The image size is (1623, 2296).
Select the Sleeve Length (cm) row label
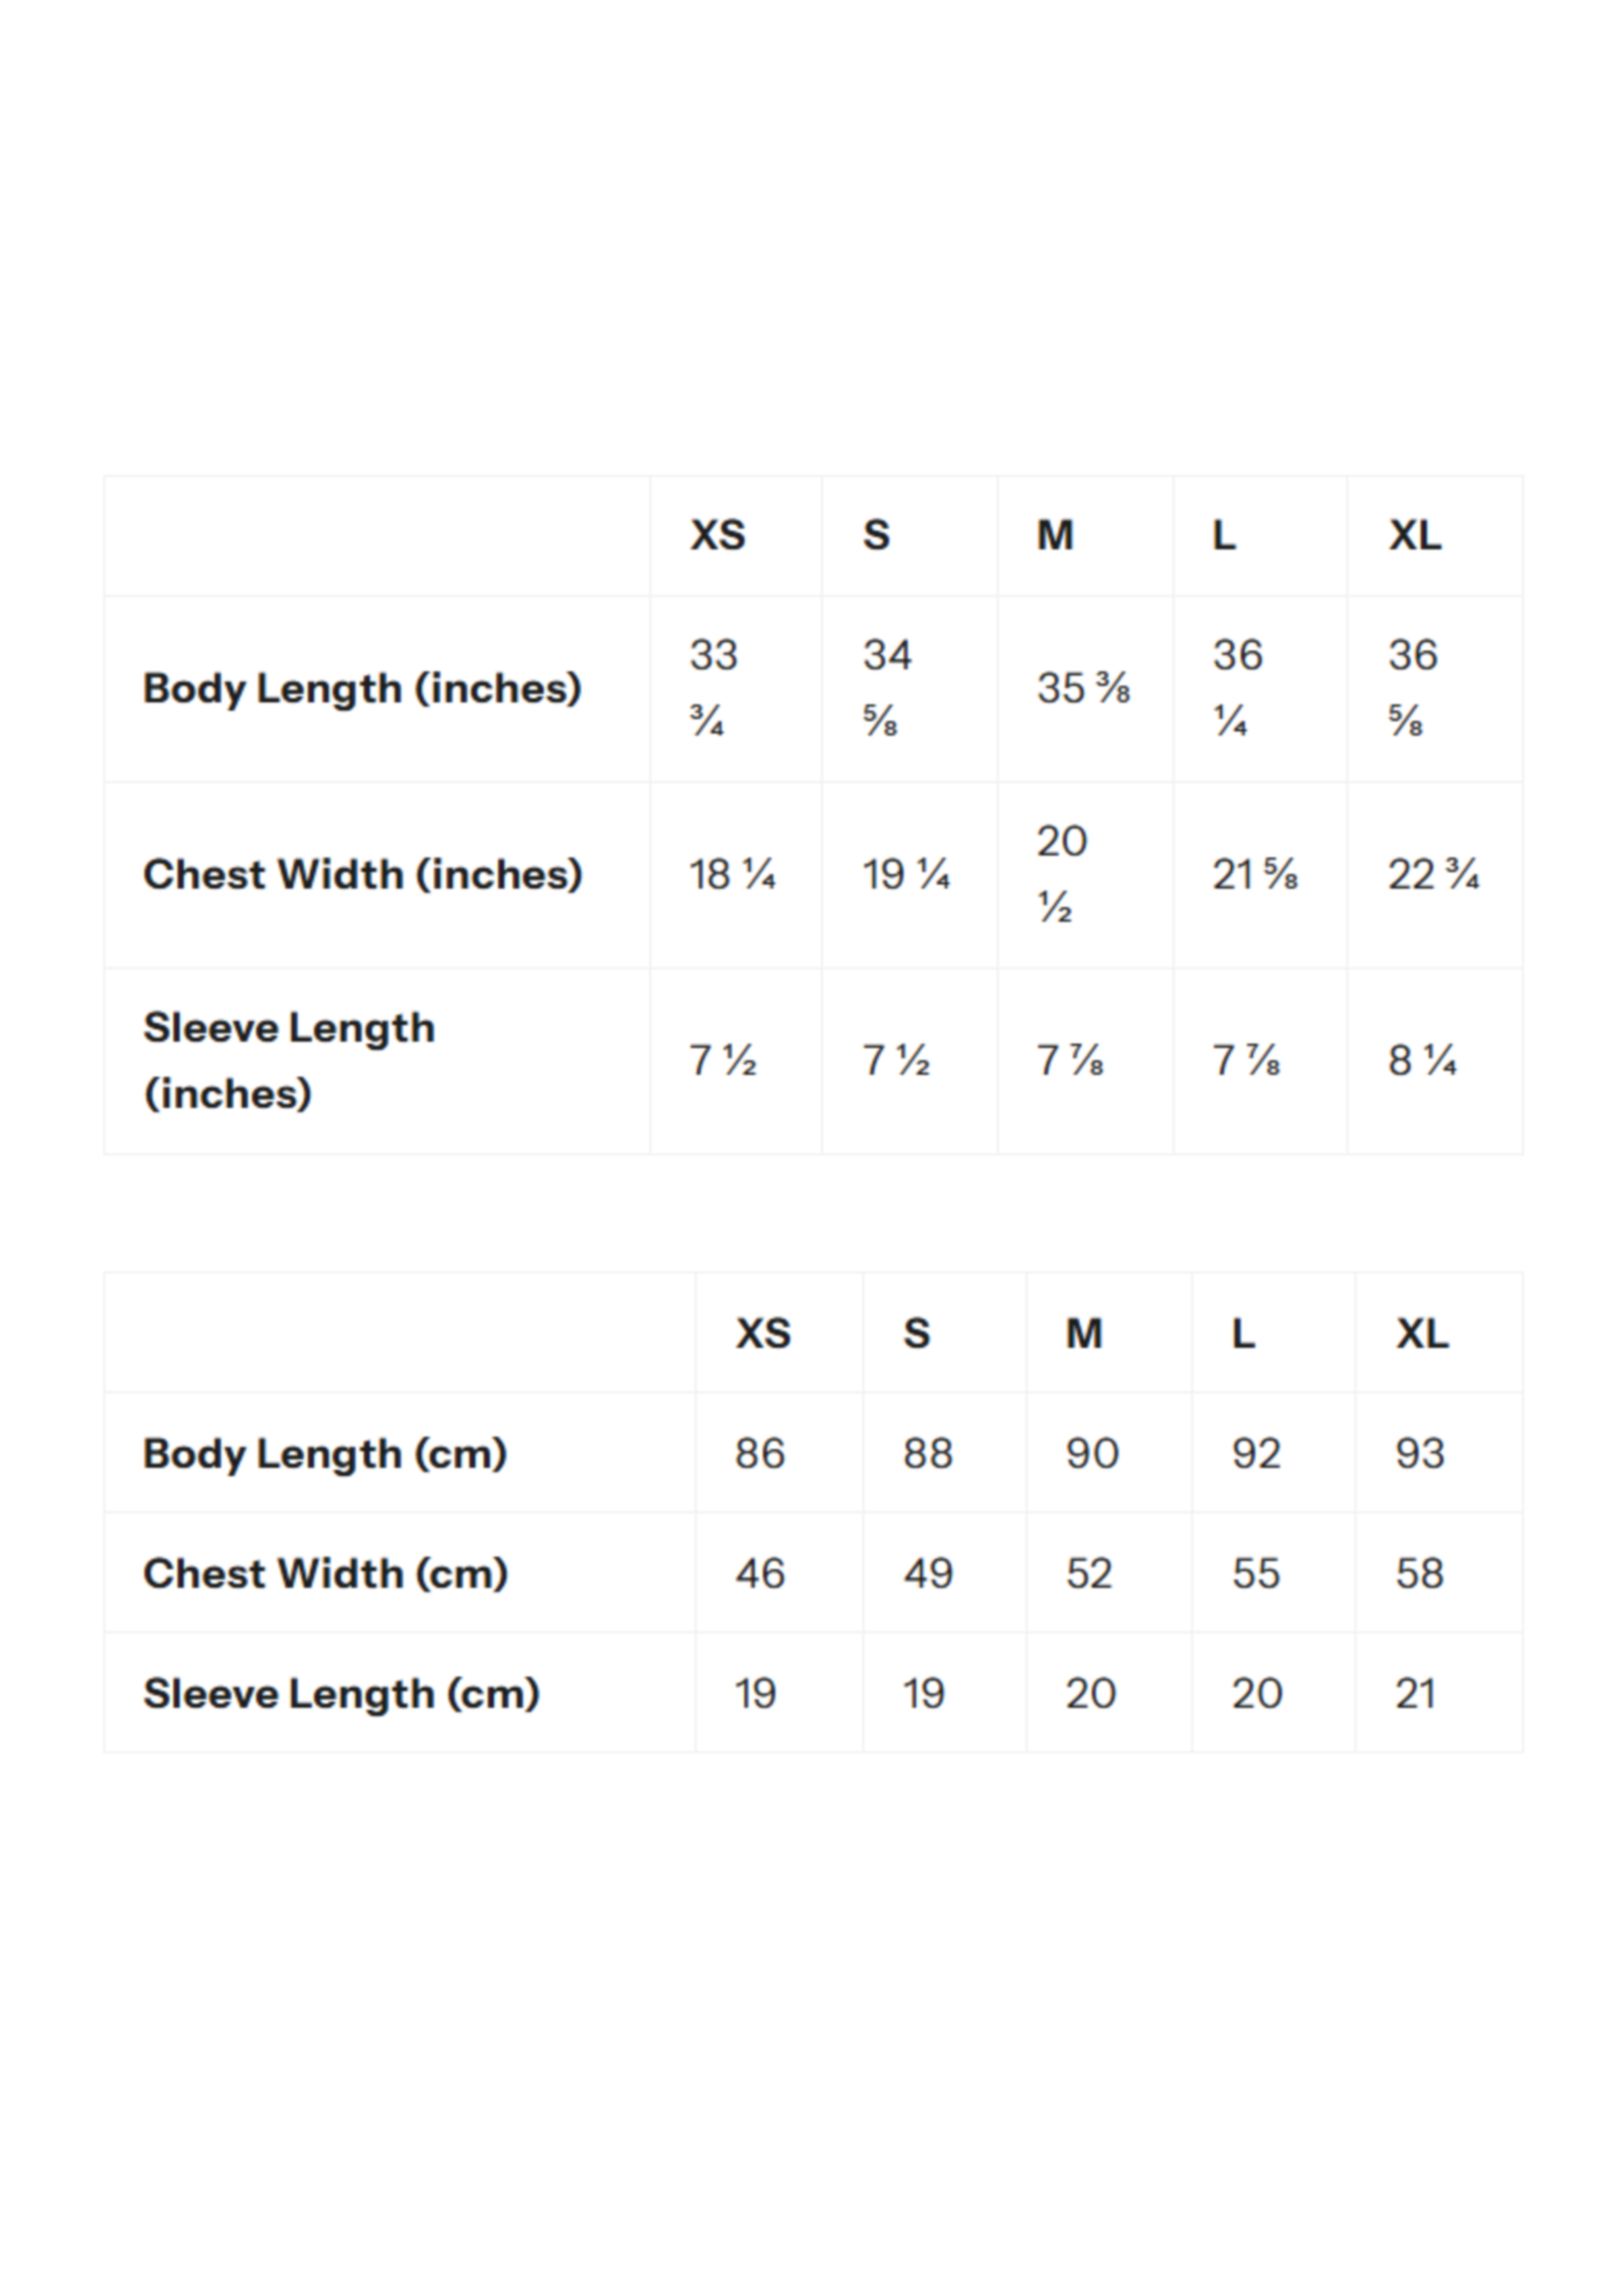(341, 1693)
